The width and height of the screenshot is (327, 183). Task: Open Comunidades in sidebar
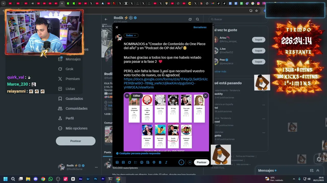coord(73,109)
